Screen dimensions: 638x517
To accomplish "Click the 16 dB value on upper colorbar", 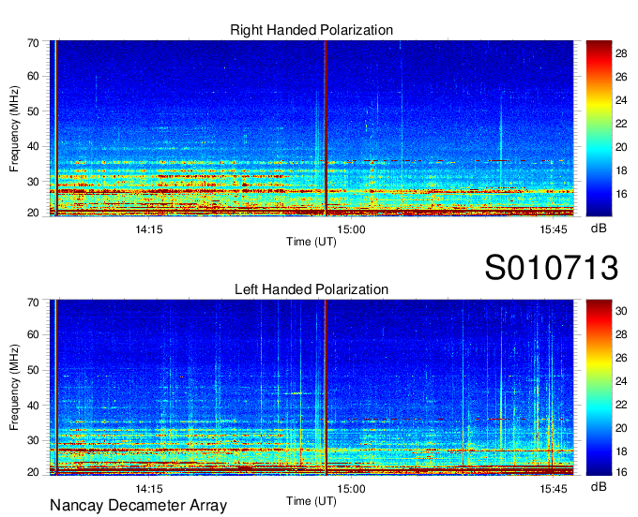I will click(x=621, y=194).
